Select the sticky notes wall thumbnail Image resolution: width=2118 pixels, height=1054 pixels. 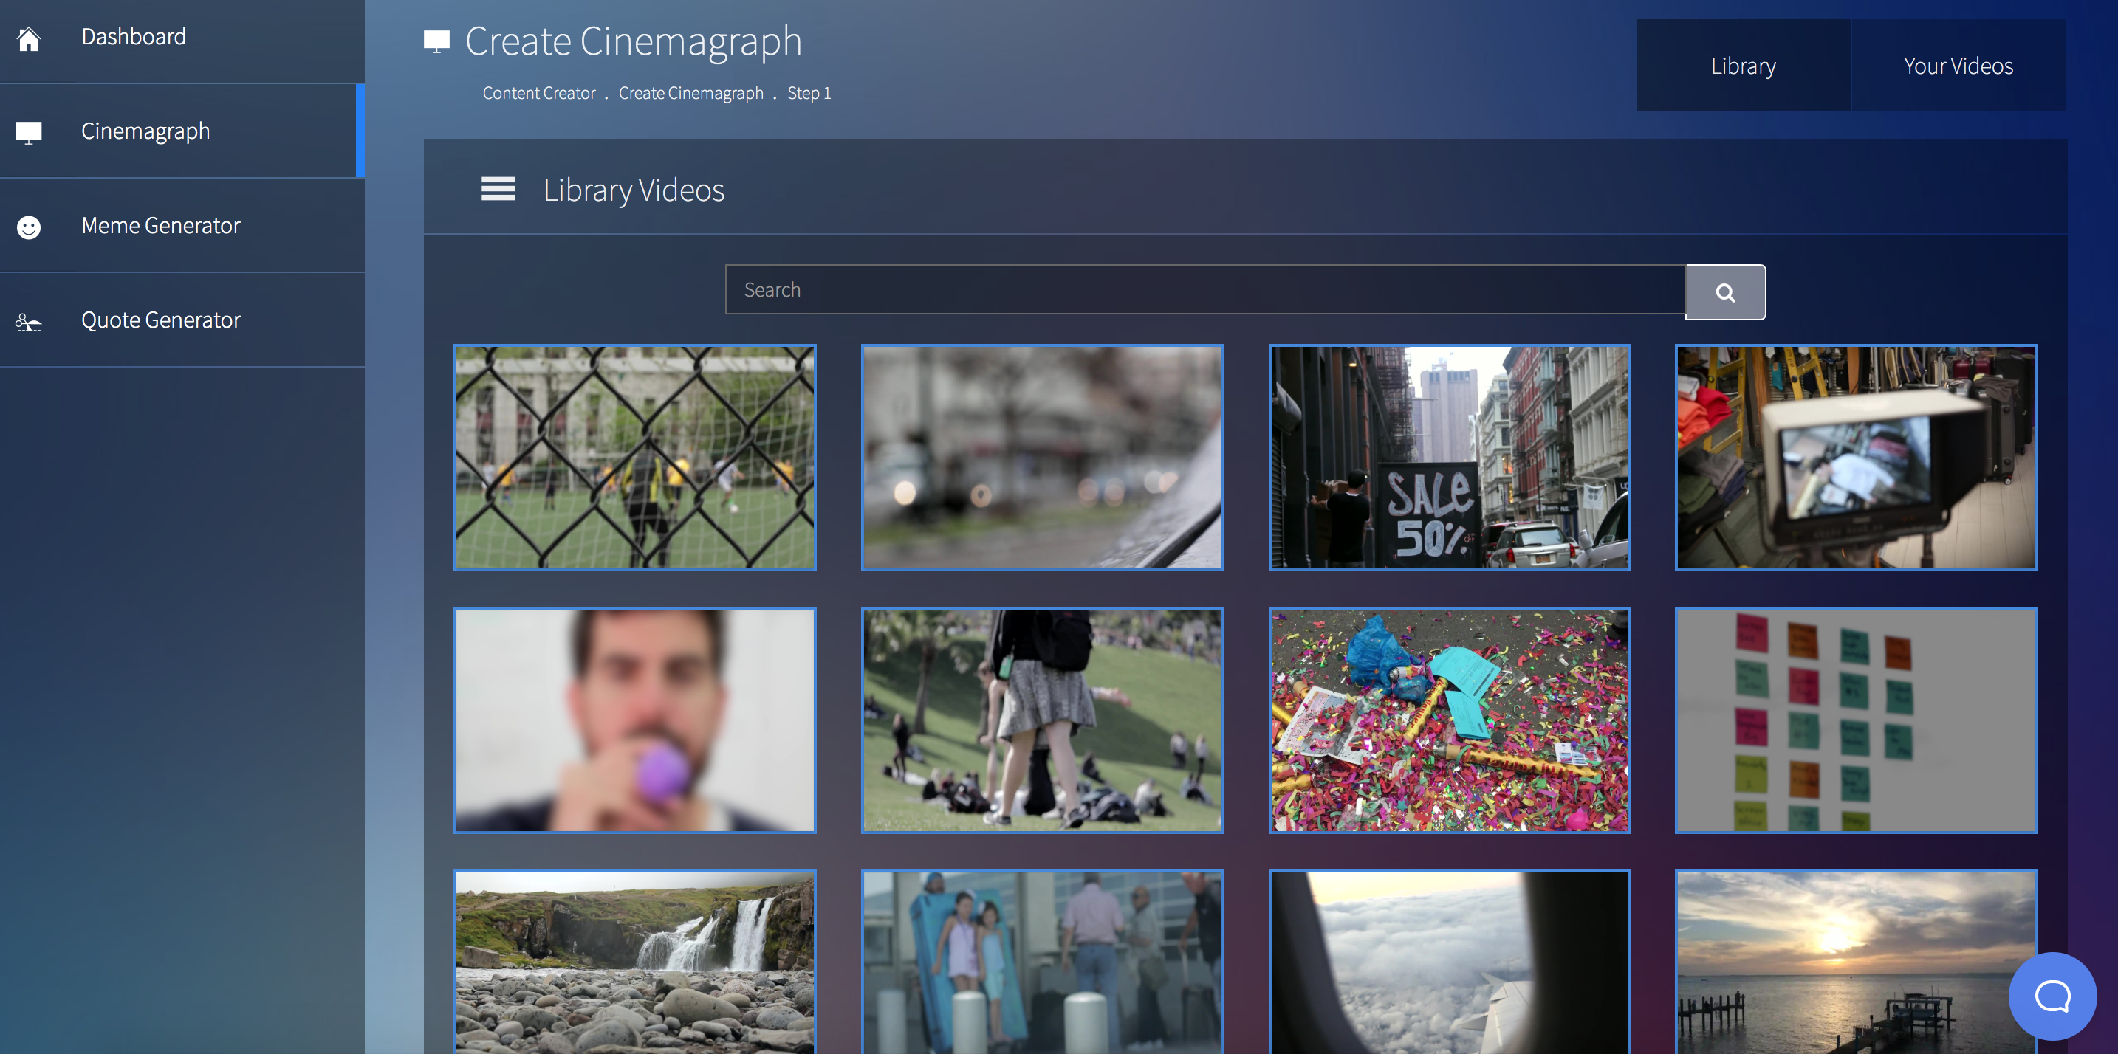pyautogui.click(x=1856, y=720)
